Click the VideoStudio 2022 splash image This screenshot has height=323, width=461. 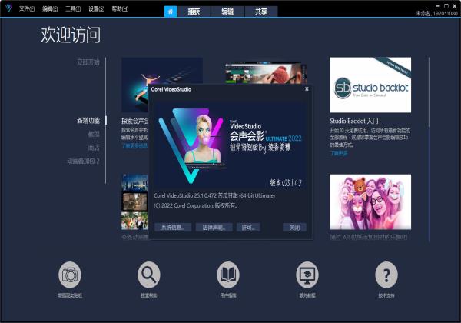[230, 145]
